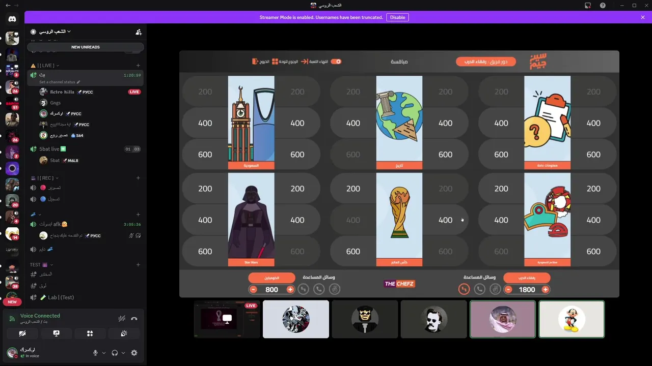The height and width of the screenshot is (366, 652).
Task: Turn on camera button in voice panel
Action: pyautogui.click(x=22, y=333)
